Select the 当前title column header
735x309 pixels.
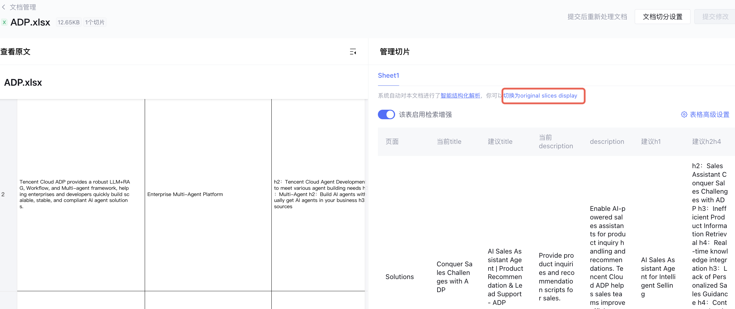449,142
